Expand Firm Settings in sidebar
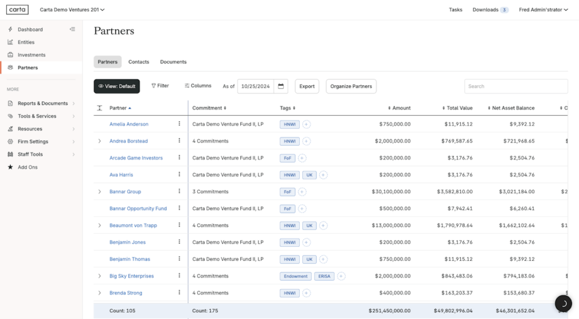Image resolution: width=579 pixels, height=319 pixels. [41, 142]
